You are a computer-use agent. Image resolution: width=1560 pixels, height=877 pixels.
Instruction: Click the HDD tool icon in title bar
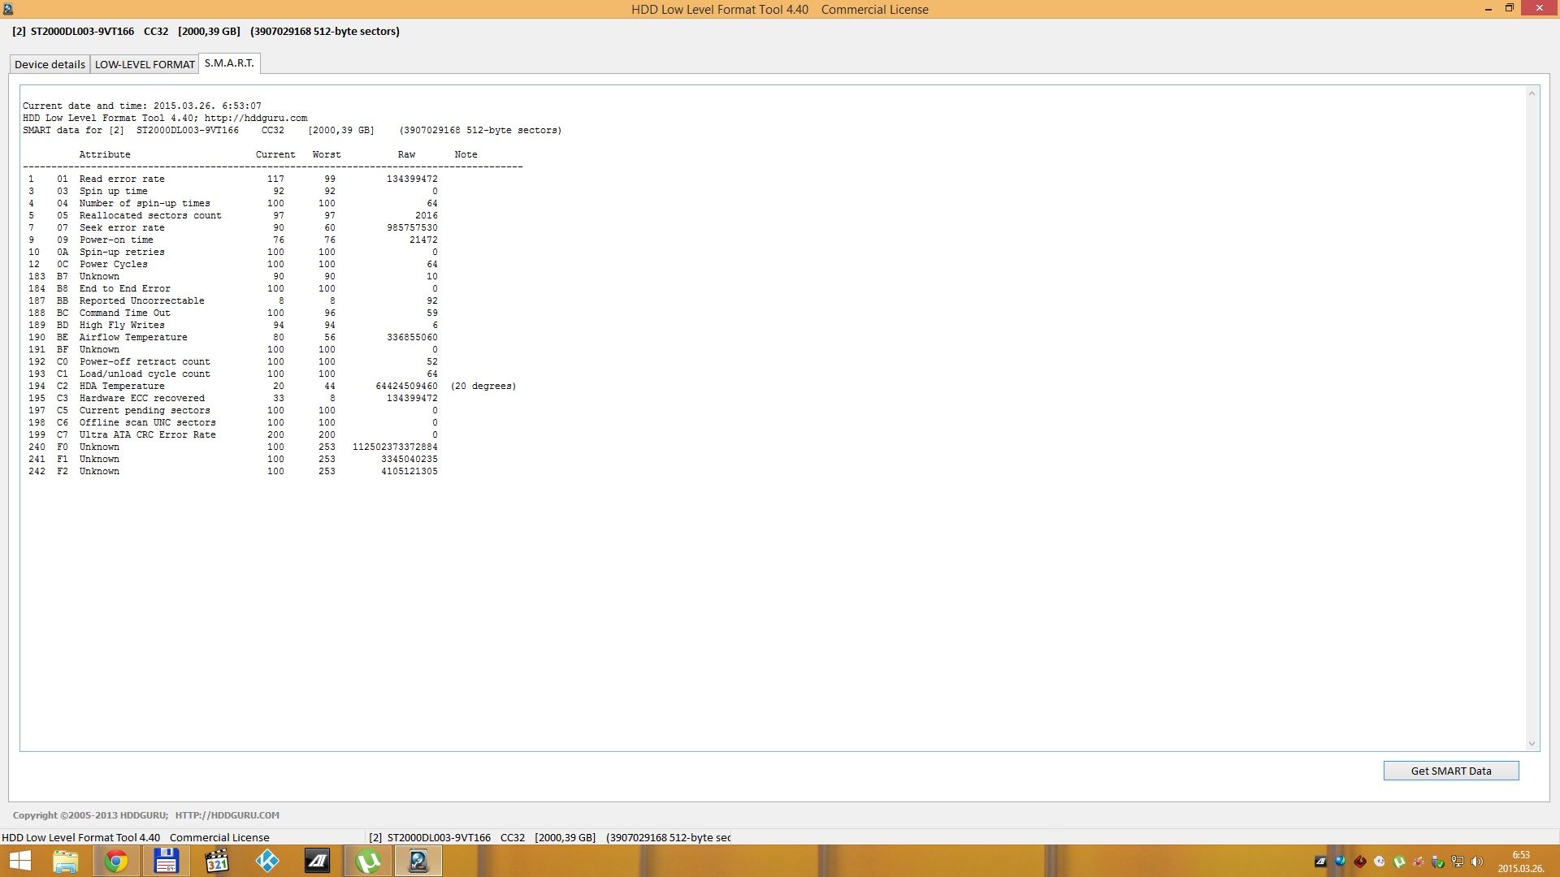coord(8,9)
